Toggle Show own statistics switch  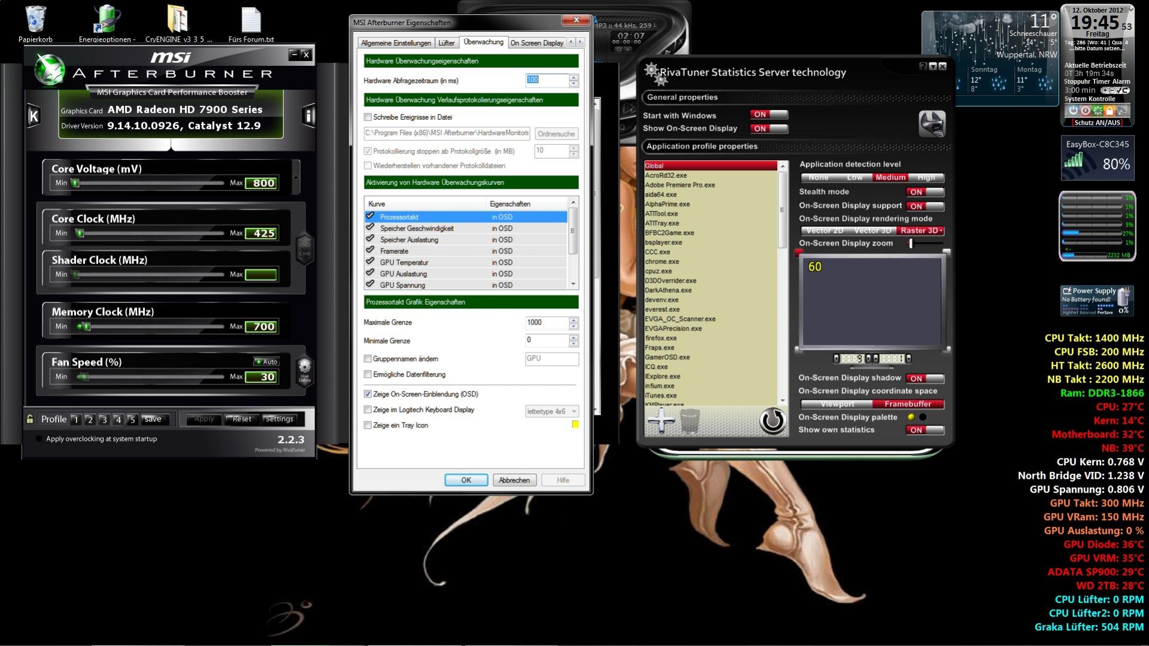pyautogui.click(x=925, y=430)
